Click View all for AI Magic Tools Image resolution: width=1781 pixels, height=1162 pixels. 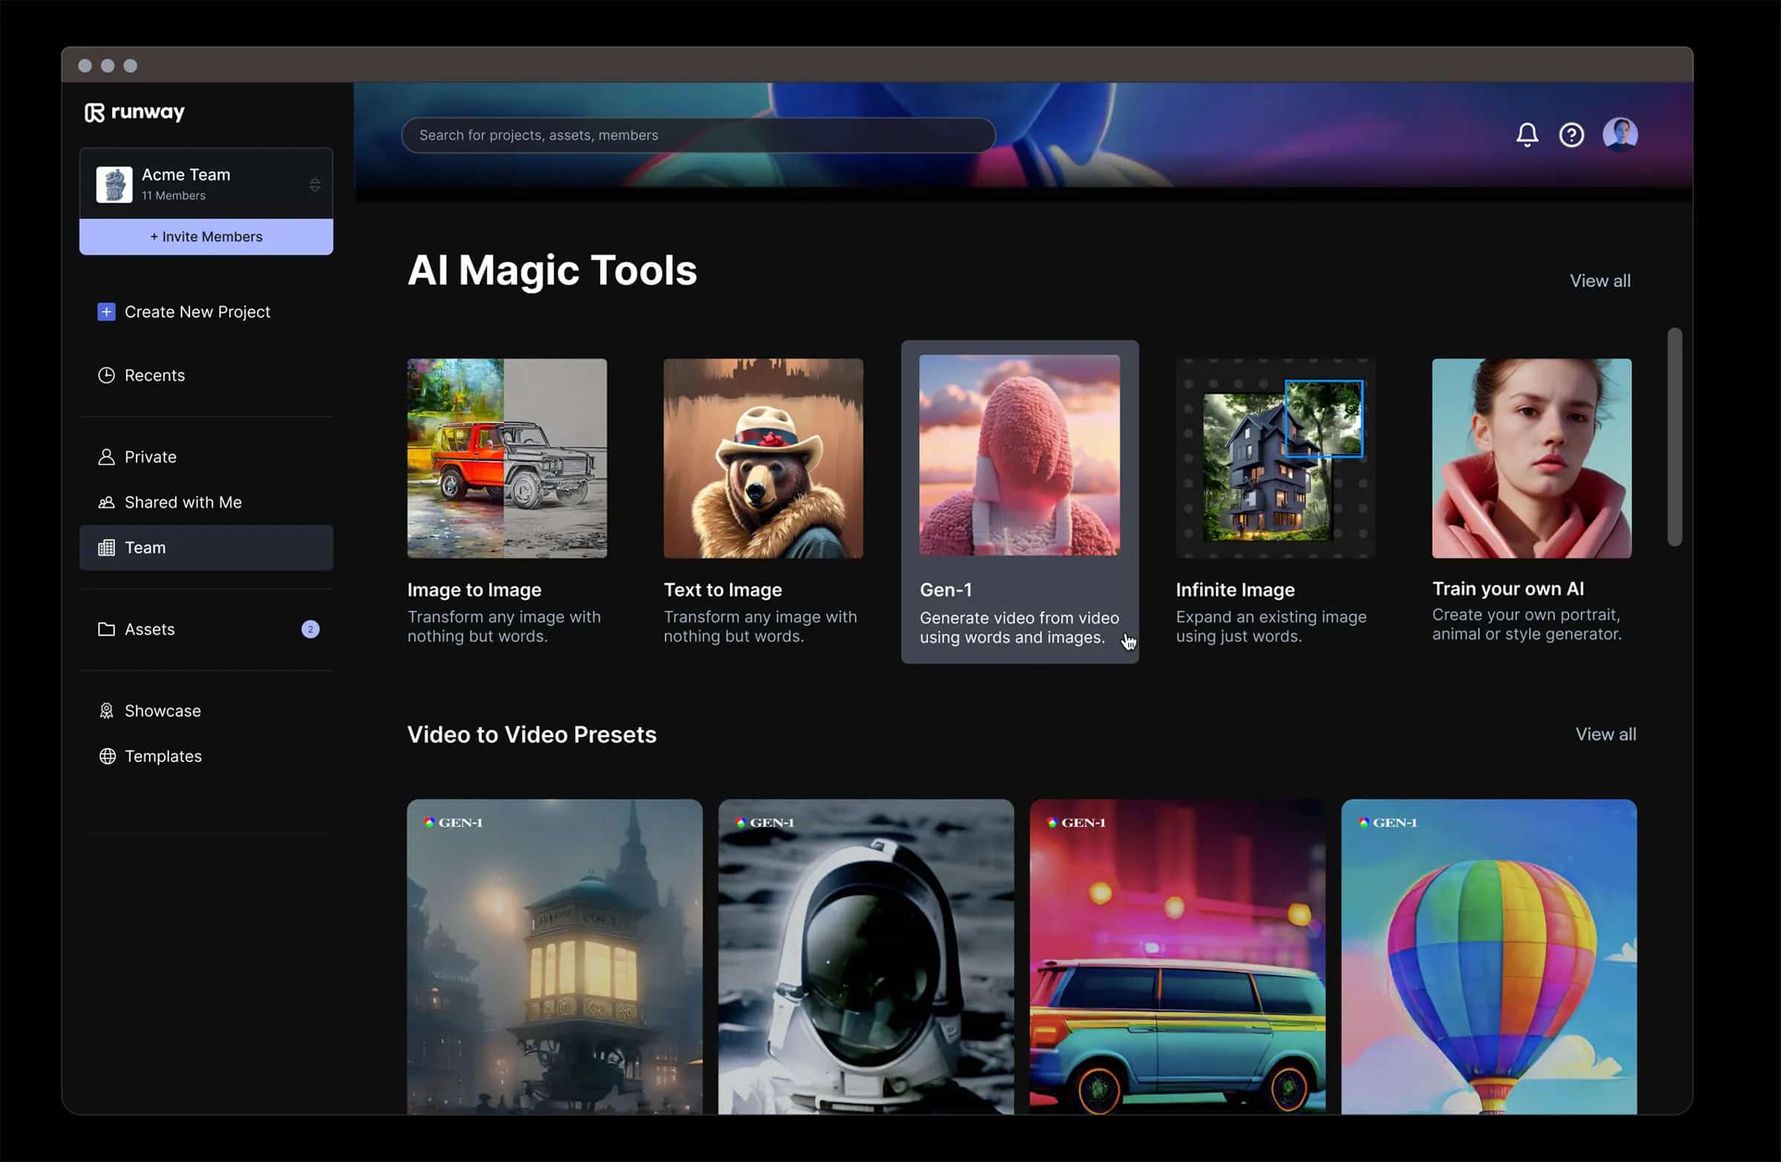[x=1599, y=280]
